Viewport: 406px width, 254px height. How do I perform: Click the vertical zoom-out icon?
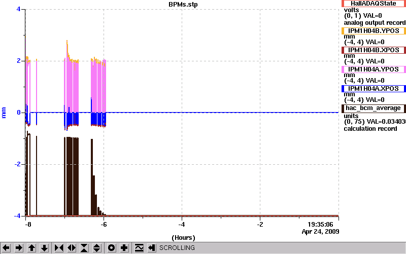click(97, 248)
